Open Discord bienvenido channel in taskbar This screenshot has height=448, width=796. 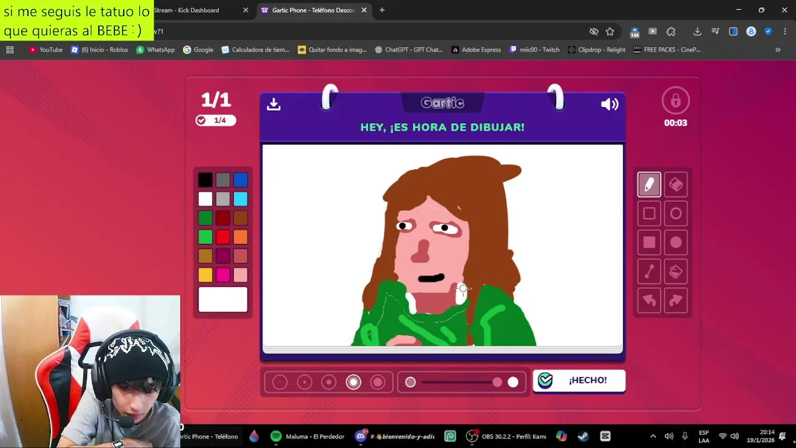point(395,436)
